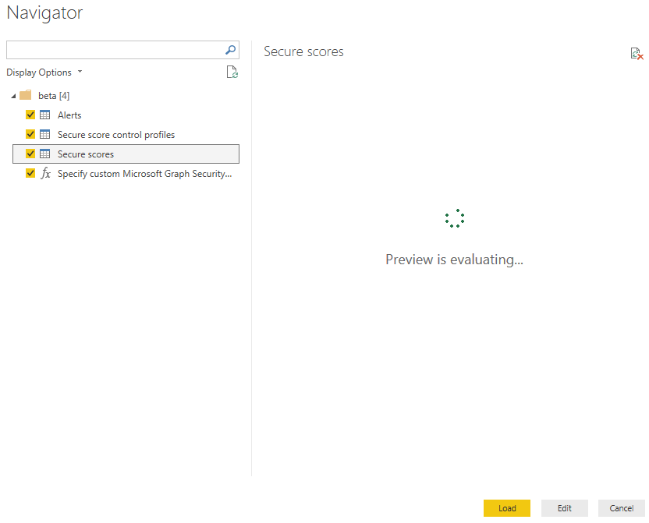This screenshot has width=649, height=523.
Task: Uncheck the Specify custom Microsoft Graph Security checkbox
Action: pyautogui.click(x=30, y=173)
